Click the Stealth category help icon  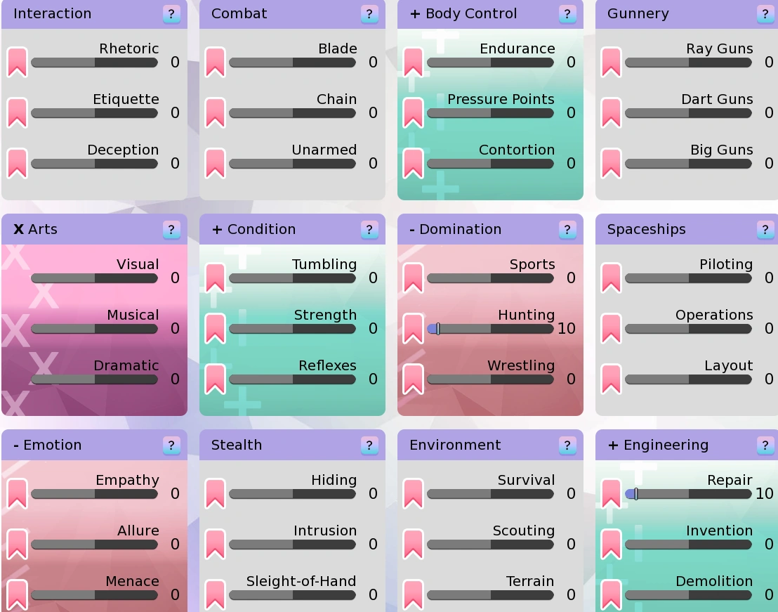point(369,445)
